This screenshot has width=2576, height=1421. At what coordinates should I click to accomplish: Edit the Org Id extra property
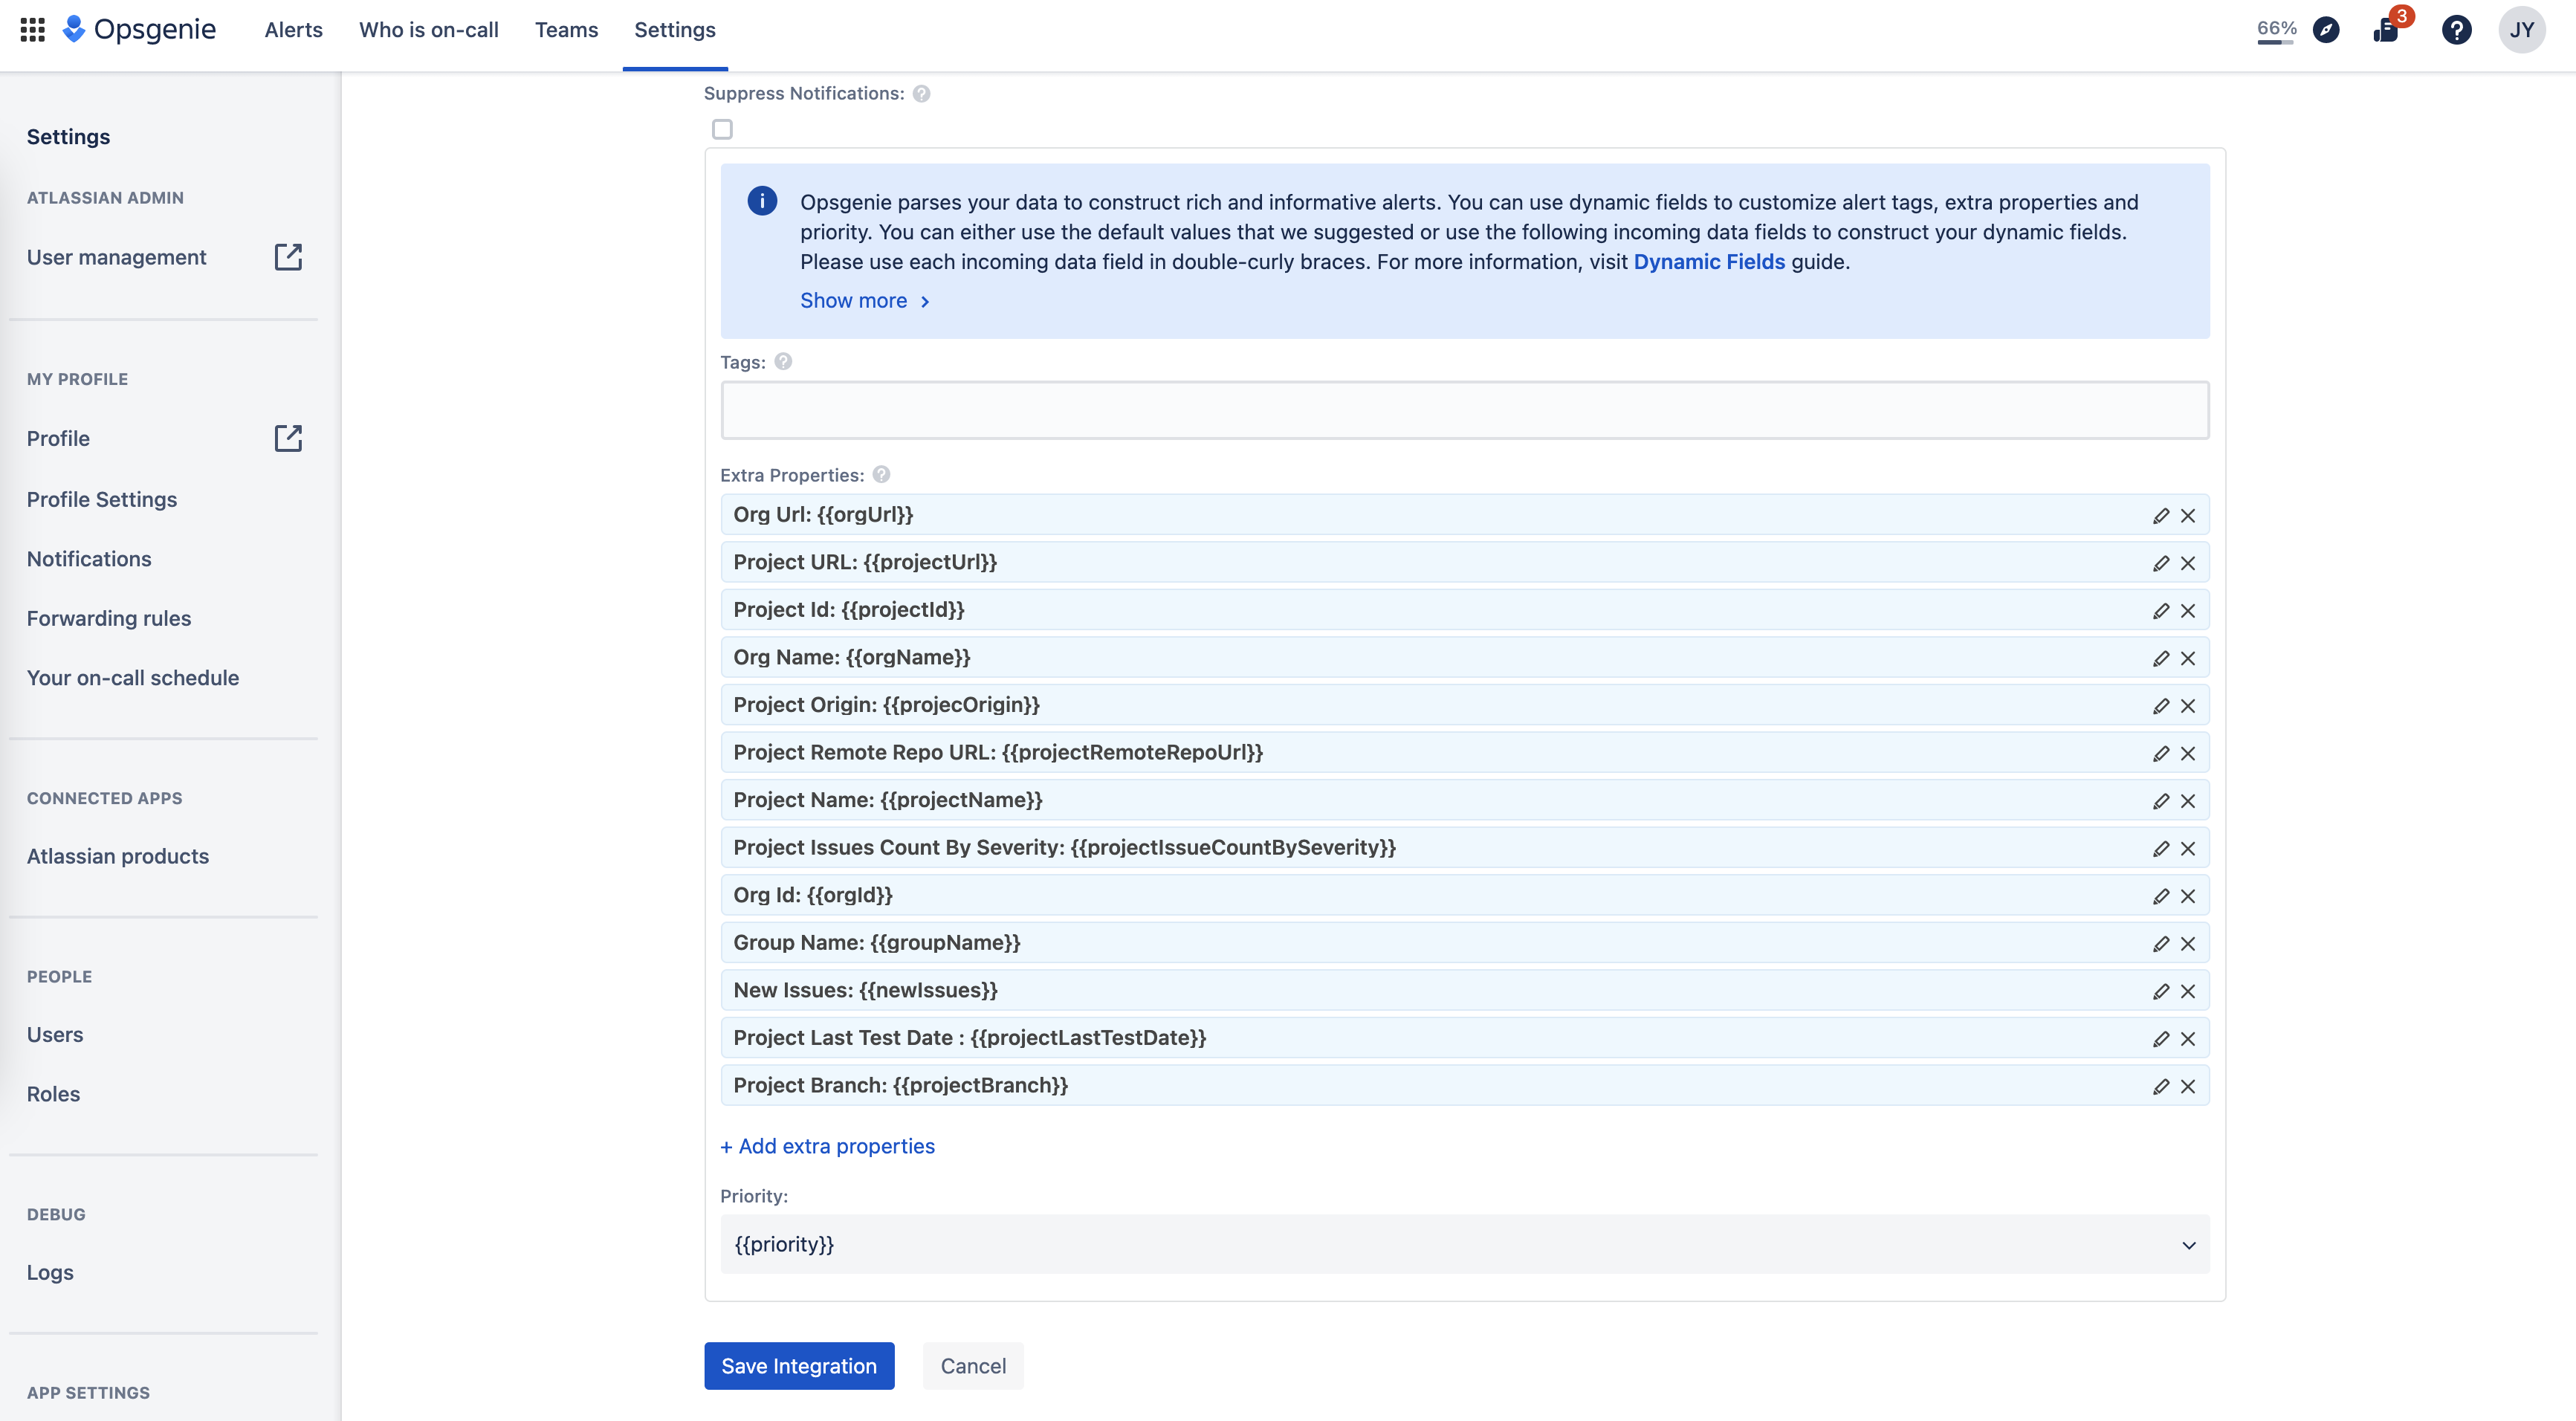point(2161,896)
